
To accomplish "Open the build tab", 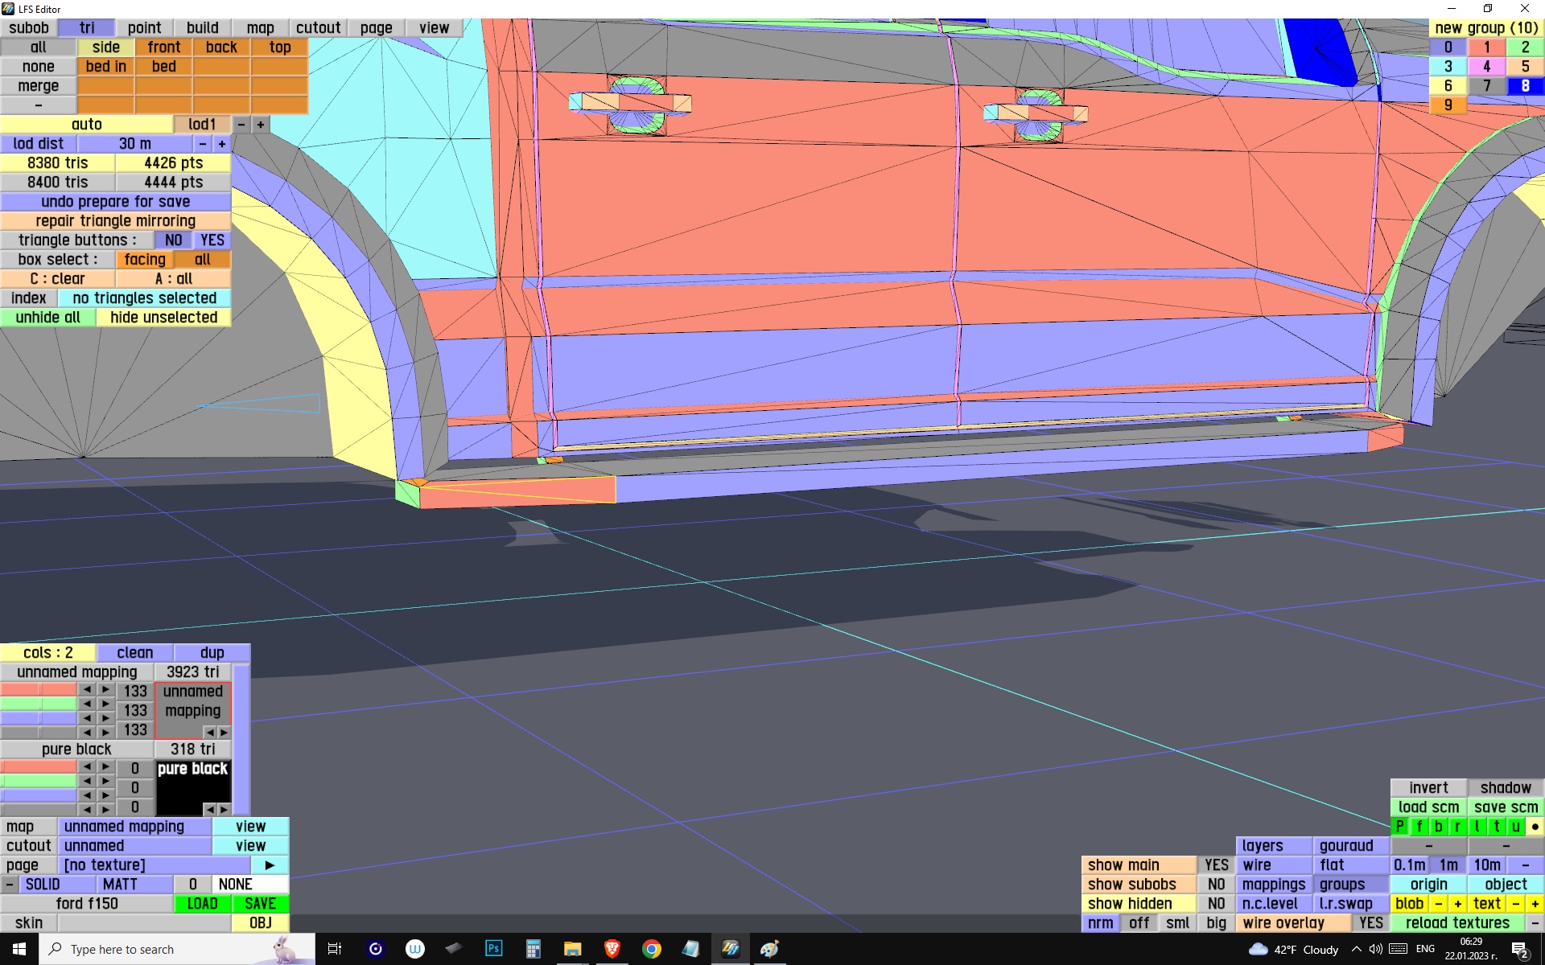I will pyautogui.click(x=202, y=28).
